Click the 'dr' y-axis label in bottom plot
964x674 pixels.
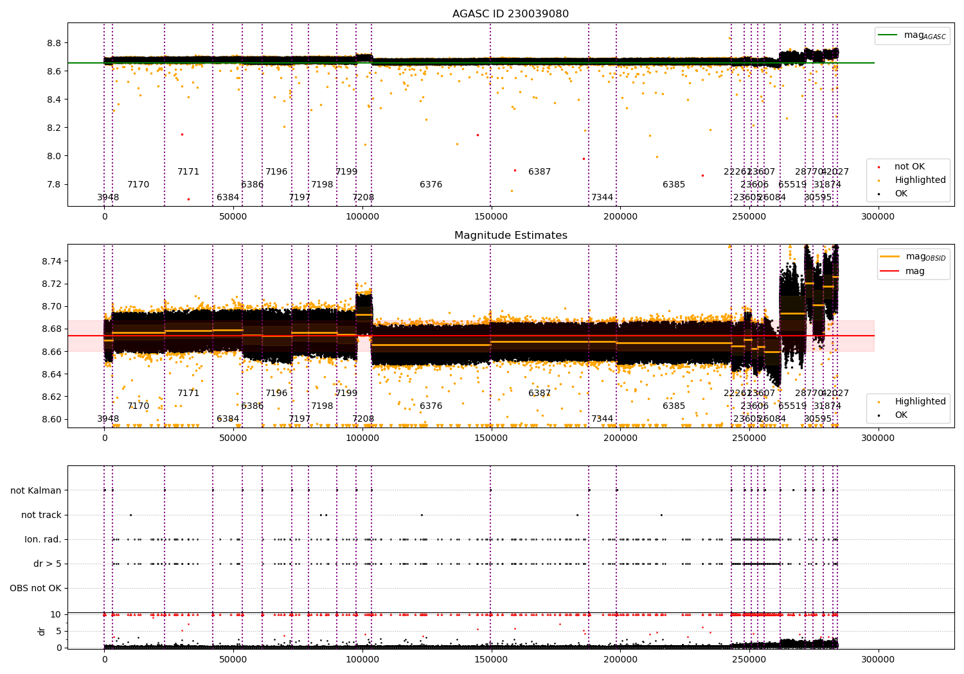click(42, 631)
